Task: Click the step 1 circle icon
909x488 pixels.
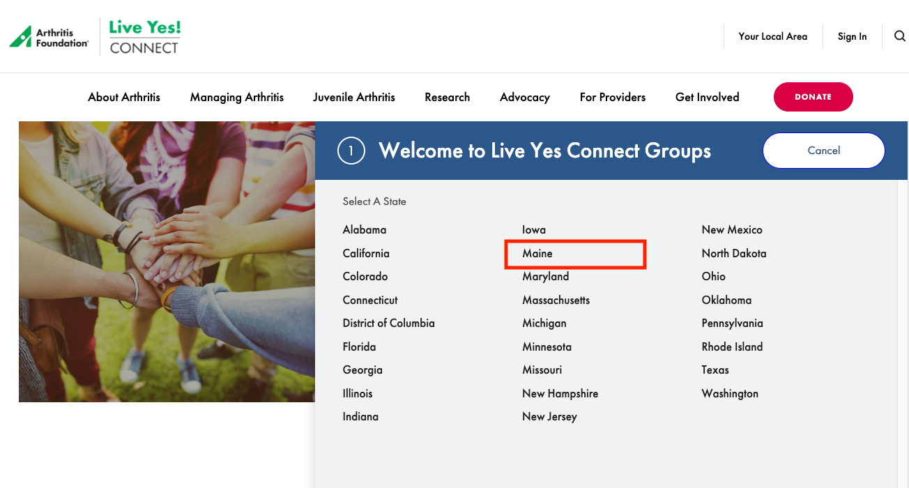Action: pyautogui.click(x=351, y=151)
